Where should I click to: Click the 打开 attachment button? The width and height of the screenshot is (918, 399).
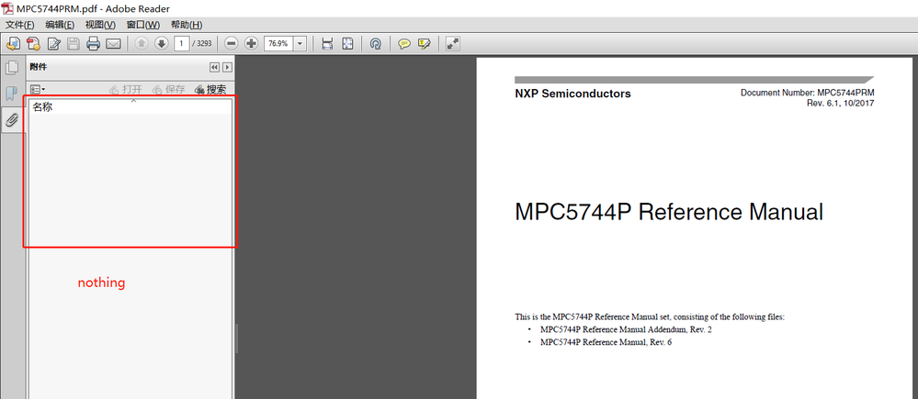pyautogui.click(x=126, y=89)
